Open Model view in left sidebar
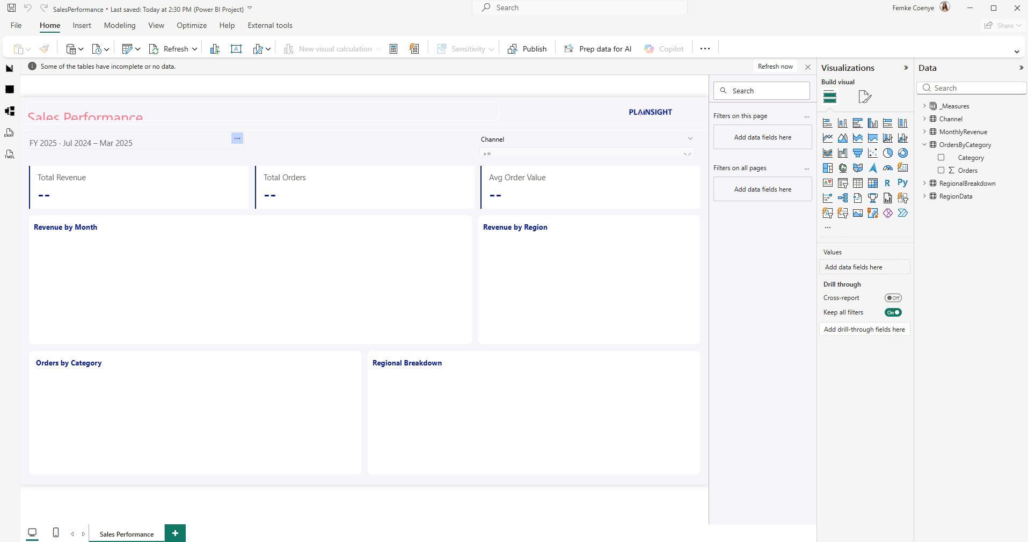The image size is (1028, 542). click(9, 111)
